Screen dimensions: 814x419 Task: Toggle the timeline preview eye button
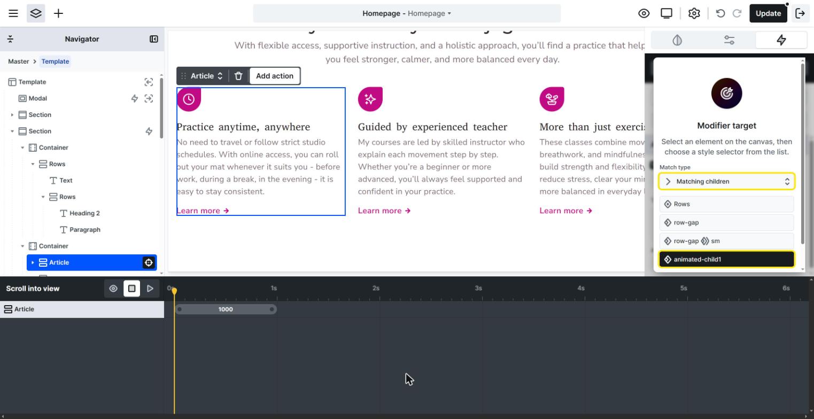tap(113, 289)
